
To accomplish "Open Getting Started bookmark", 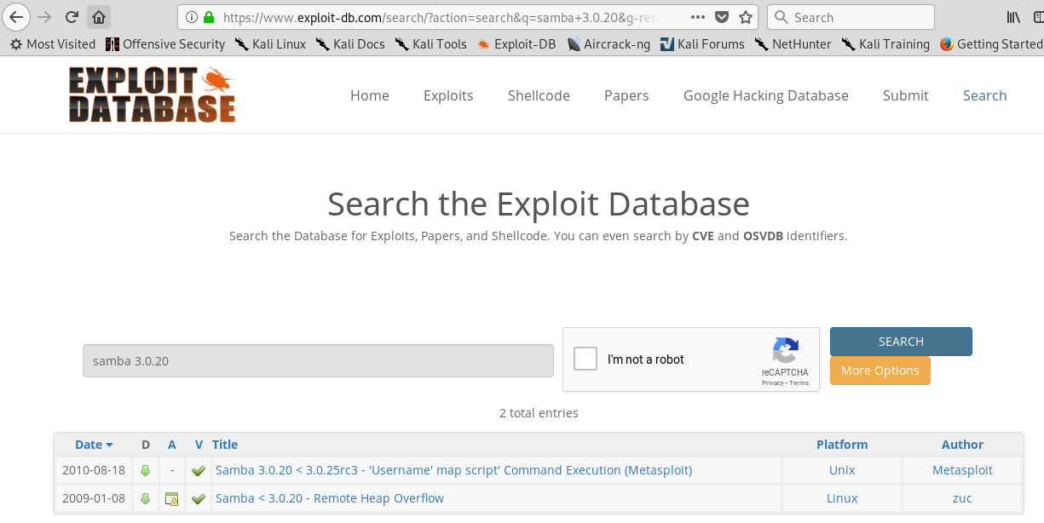I will (991, 43).
